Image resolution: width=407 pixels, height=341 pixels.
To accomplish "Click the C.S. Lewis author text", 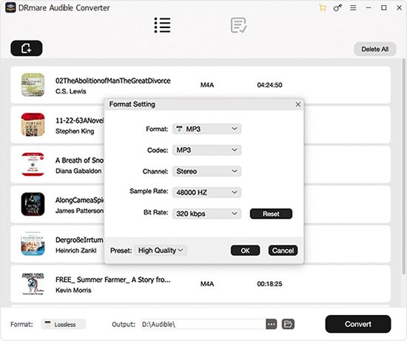I will [70, 91].
